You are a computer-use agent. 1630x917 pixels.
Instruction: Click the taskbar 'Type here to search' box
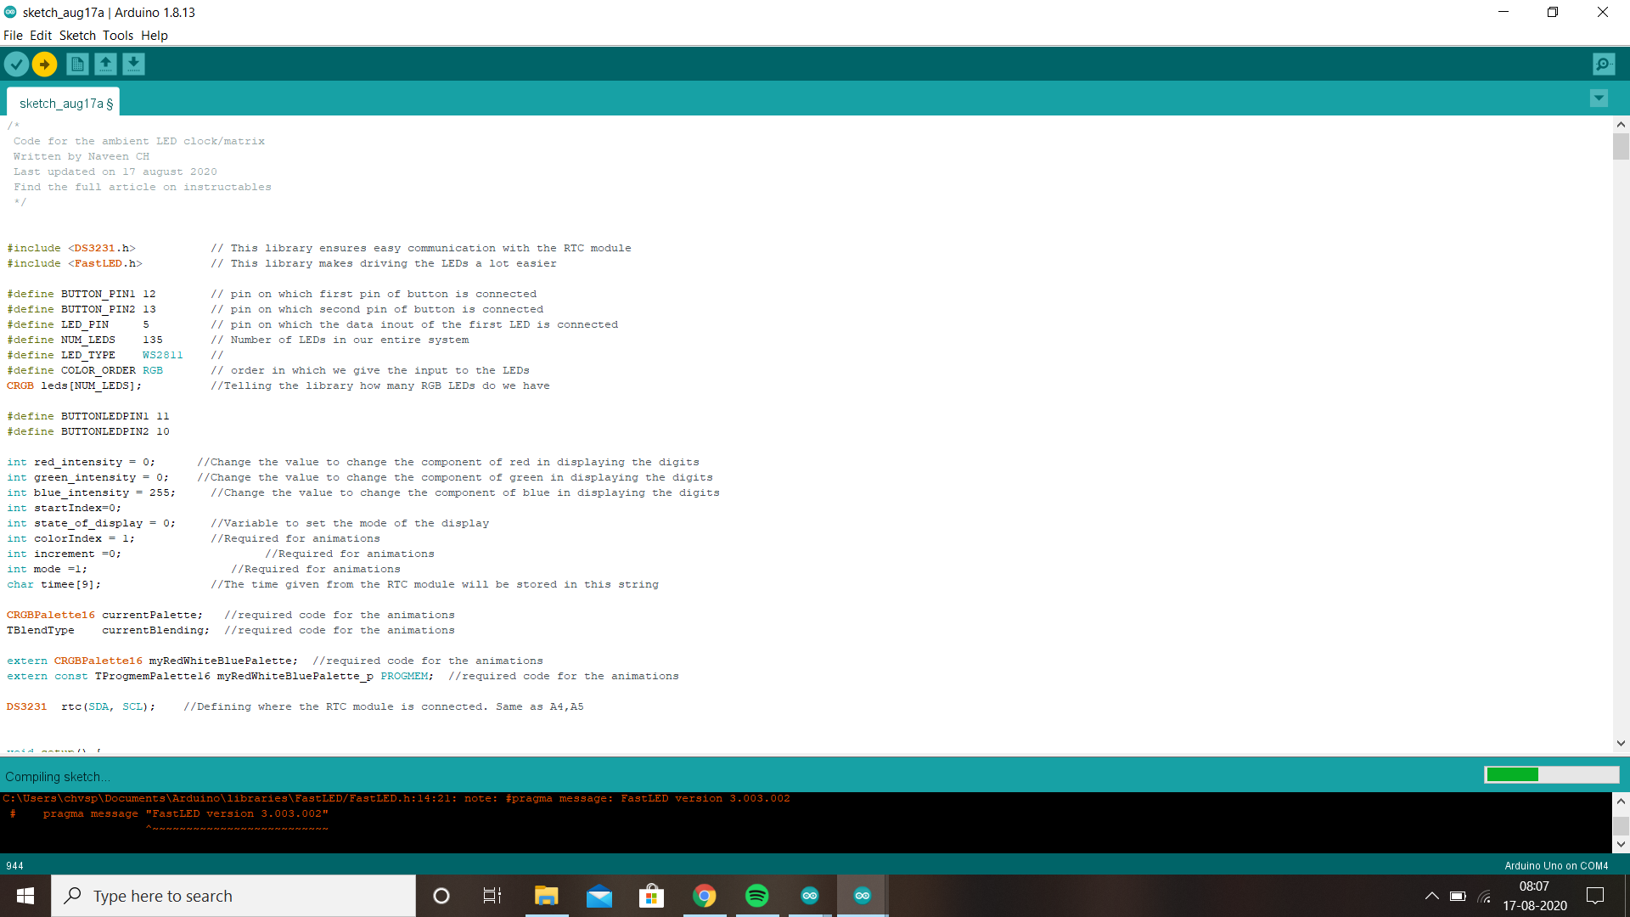click(233, 896)
